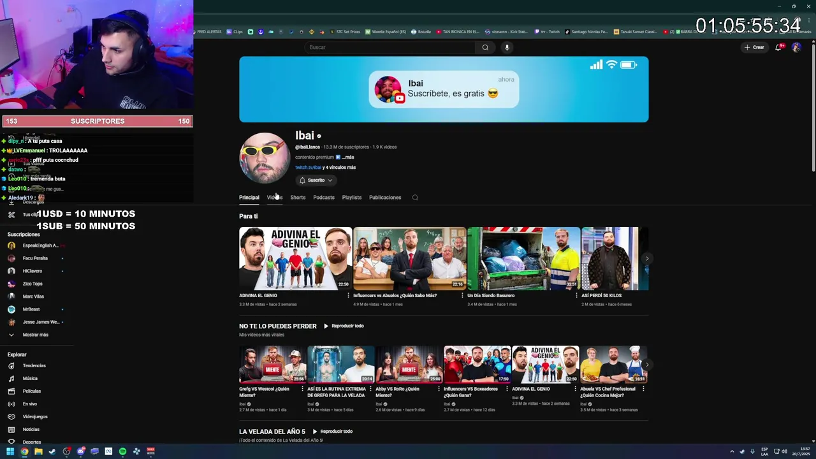
Task: Open Windows Start menu
Action: 10,451
